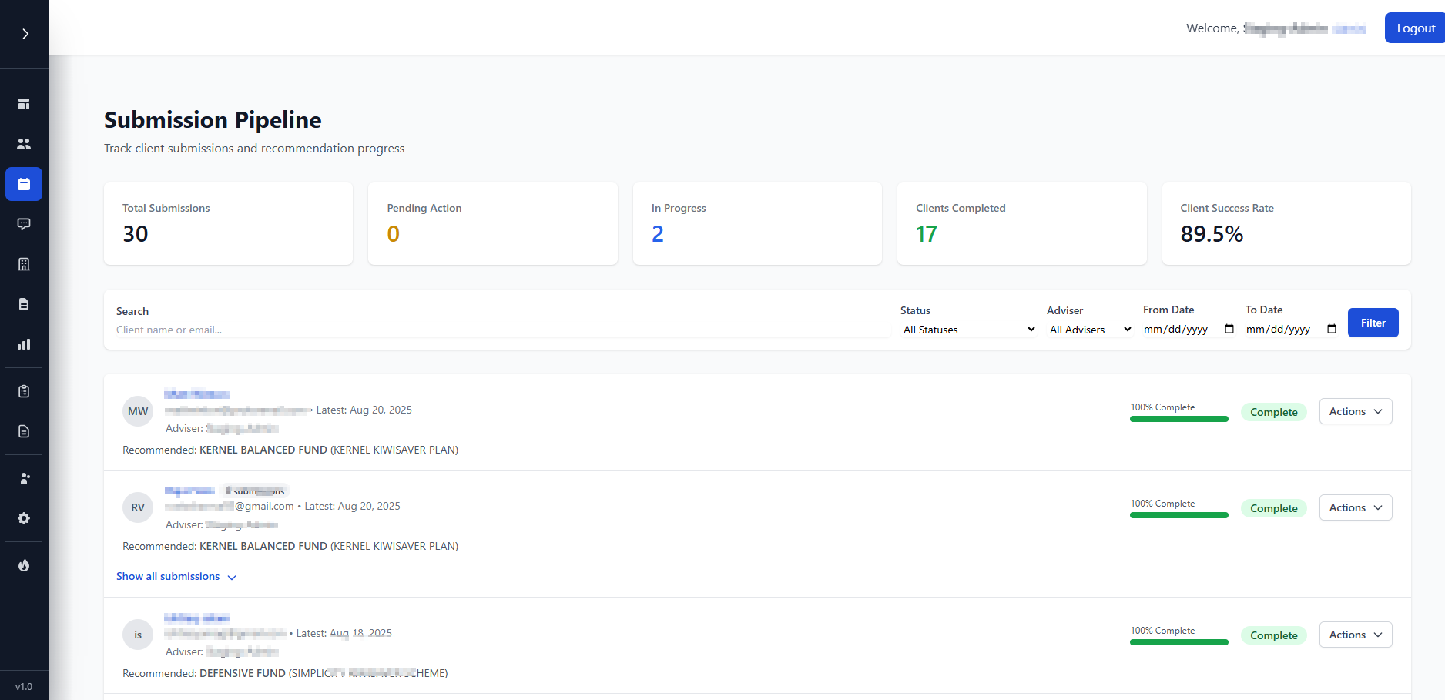Select the clipboard tasks icon in sidebar
1445x700 pixels.
[24, 390]
